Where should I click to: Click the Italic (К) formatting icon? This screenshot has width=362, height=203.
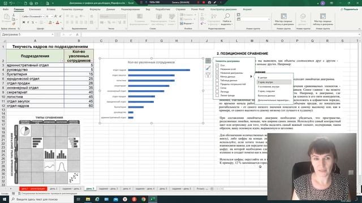[28, 23]
